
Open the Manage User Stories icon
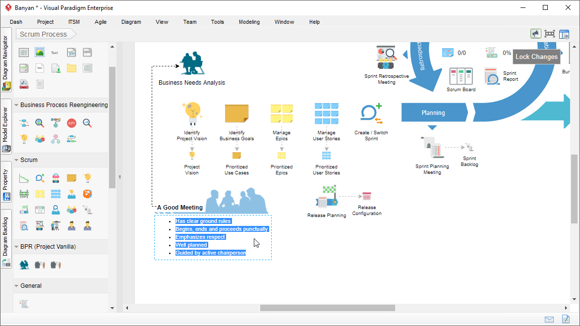(x=326, y=114)
